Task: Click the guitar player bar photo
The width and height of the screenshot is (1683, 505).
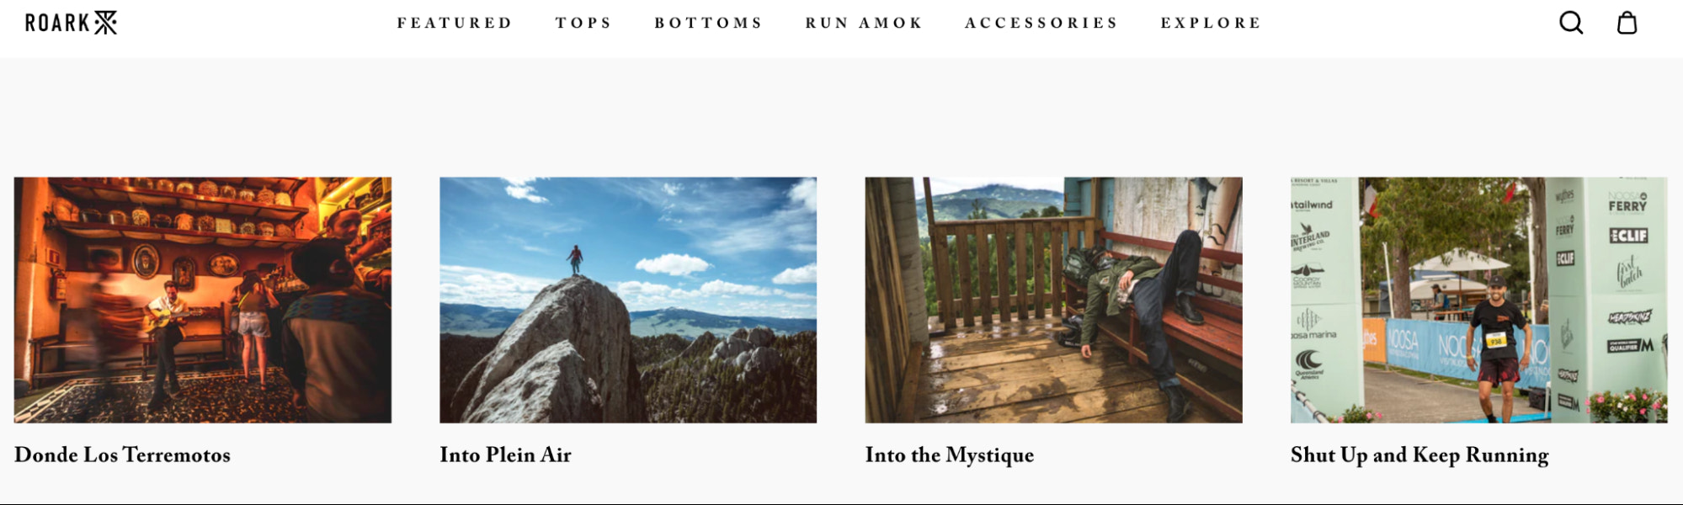Action: pyautogui.click(x=203, y=300)
